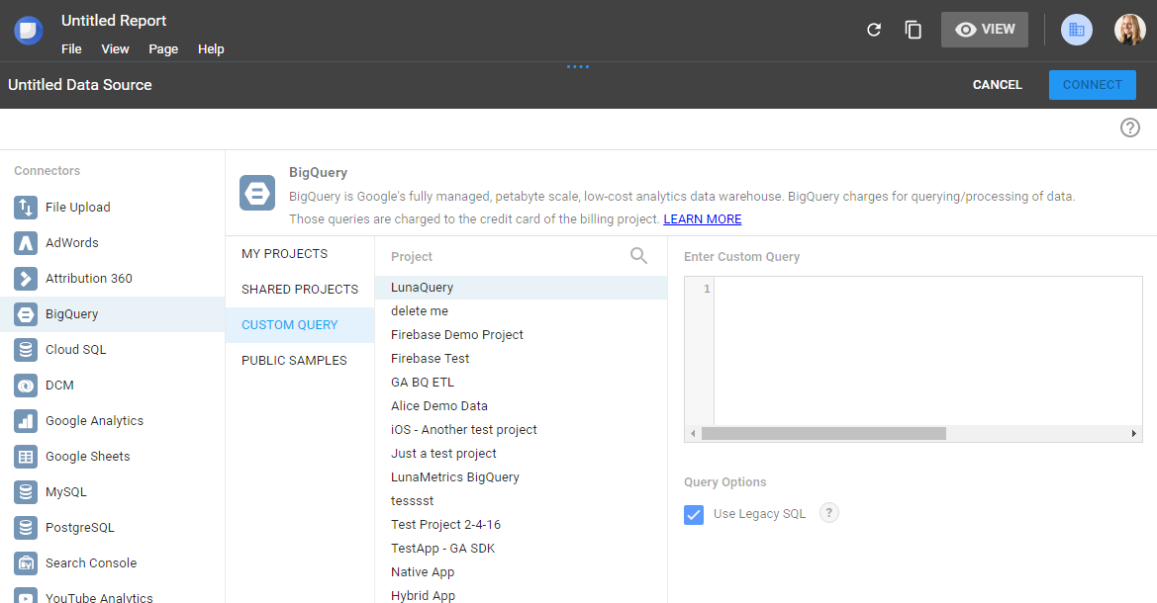
Task: Select the Search Console connector icon
Action: click(26, 563)
